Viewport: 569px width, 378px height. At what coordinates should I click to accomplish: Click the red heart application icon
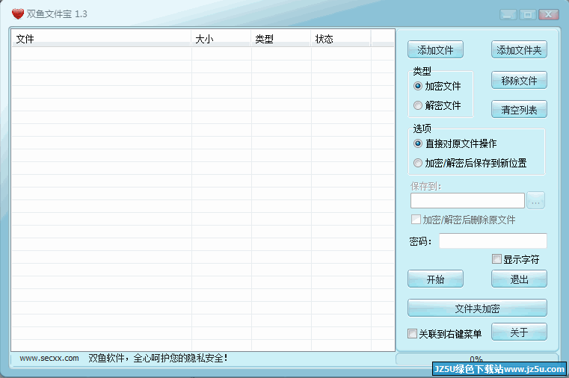[17, 13]
